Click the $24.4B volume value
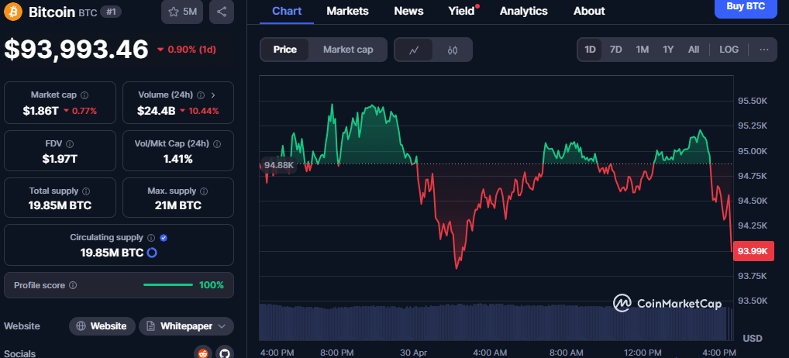 click(157, 111)
